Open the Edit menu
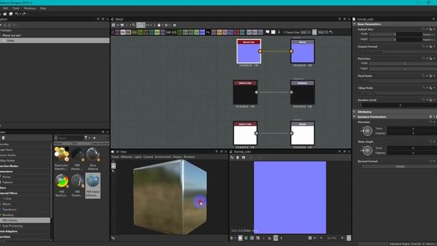The height and width of the screenshot is (246, 437). (5, 8)
